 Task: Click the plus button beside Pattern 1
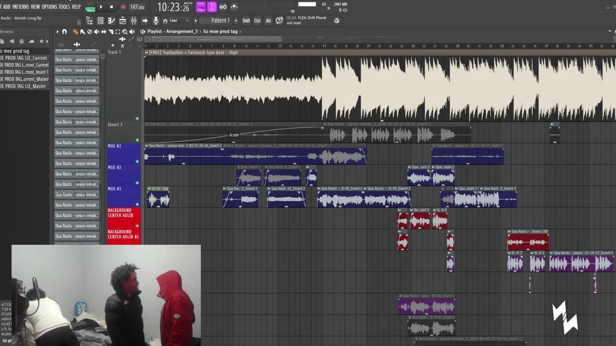pyautogui.click(x=236, y=21)
